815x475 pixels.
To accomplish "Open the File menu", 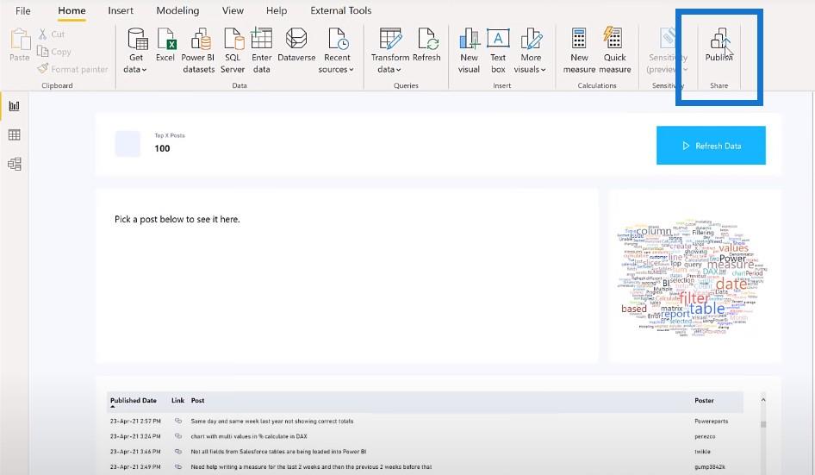I will 23,10.
